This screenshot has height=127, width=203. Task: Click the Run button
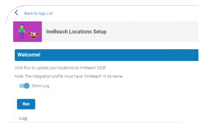pos(26,104)
